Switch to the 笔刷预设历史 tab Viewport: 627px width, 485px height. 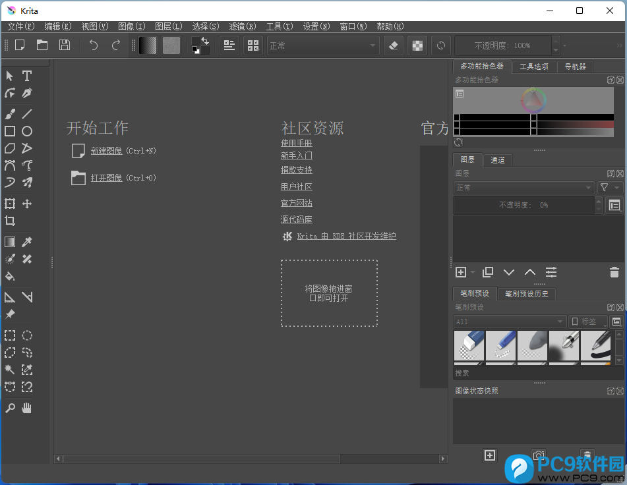tap(527, 294)
